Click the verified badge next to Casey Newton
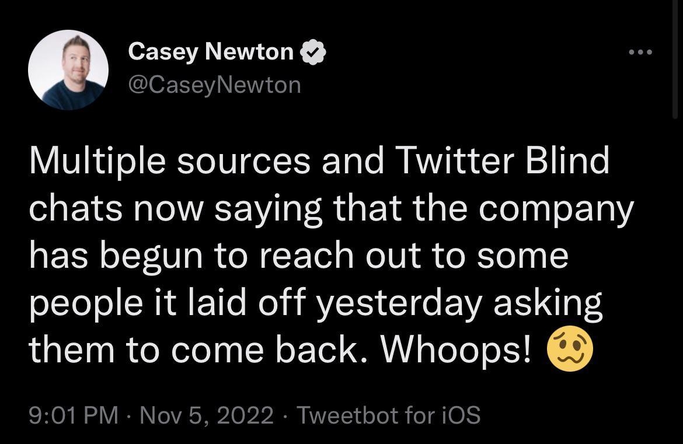Screen dimensions: 683x444 coord(313,51)
